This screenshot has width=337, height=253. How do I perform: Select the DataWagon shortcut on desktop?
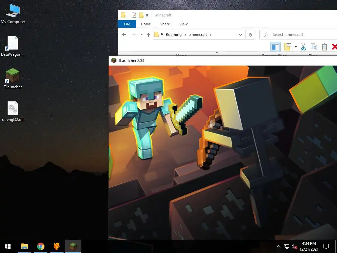coord(13,46)
